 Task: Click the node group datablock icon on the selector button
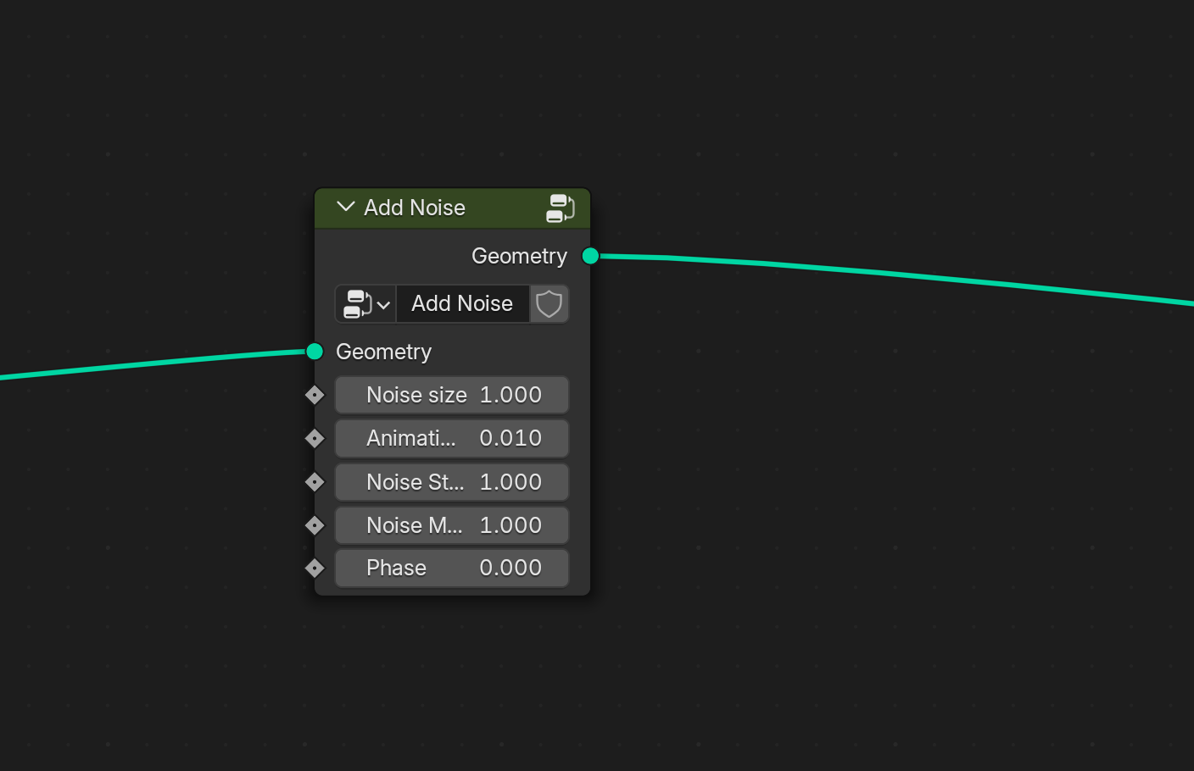355,303
